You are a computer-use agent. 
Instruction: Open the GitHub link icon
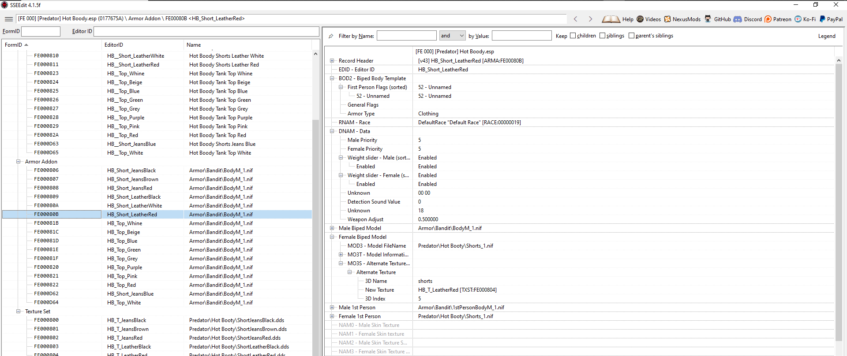[708, 19]
